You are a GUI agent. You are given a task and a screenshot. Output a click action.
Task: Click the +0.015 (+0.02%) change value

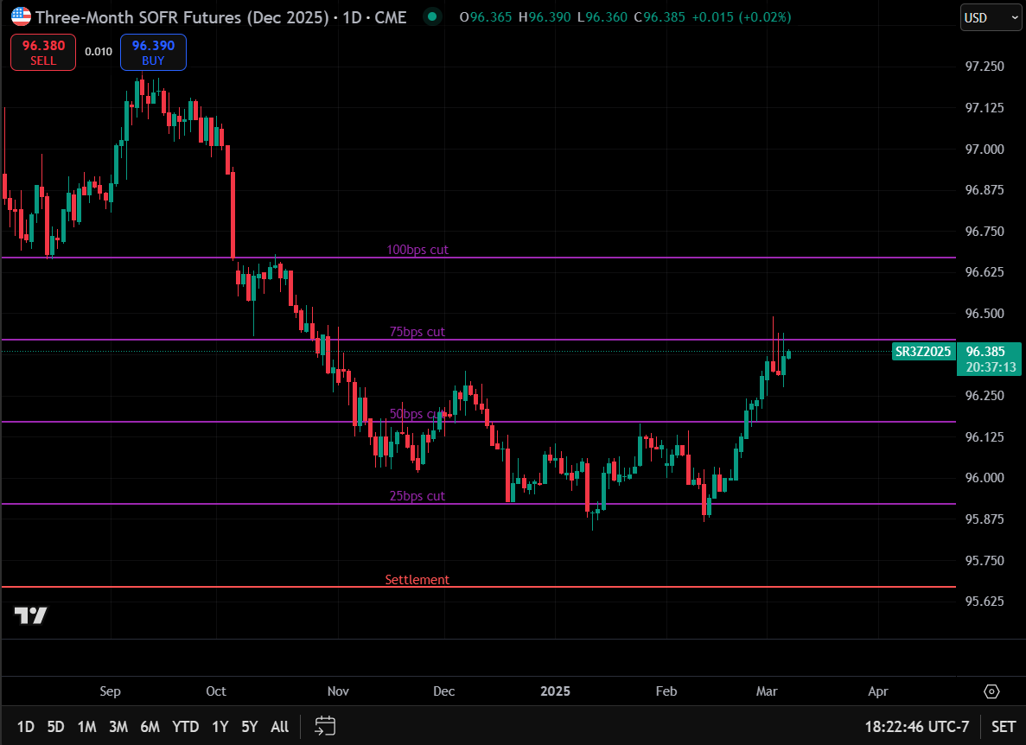click(741, 17)
